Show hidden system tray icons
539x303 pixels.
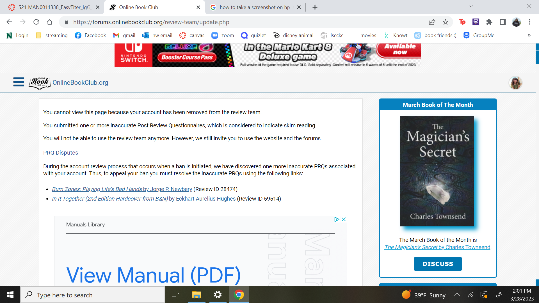(x=457, y=295)
